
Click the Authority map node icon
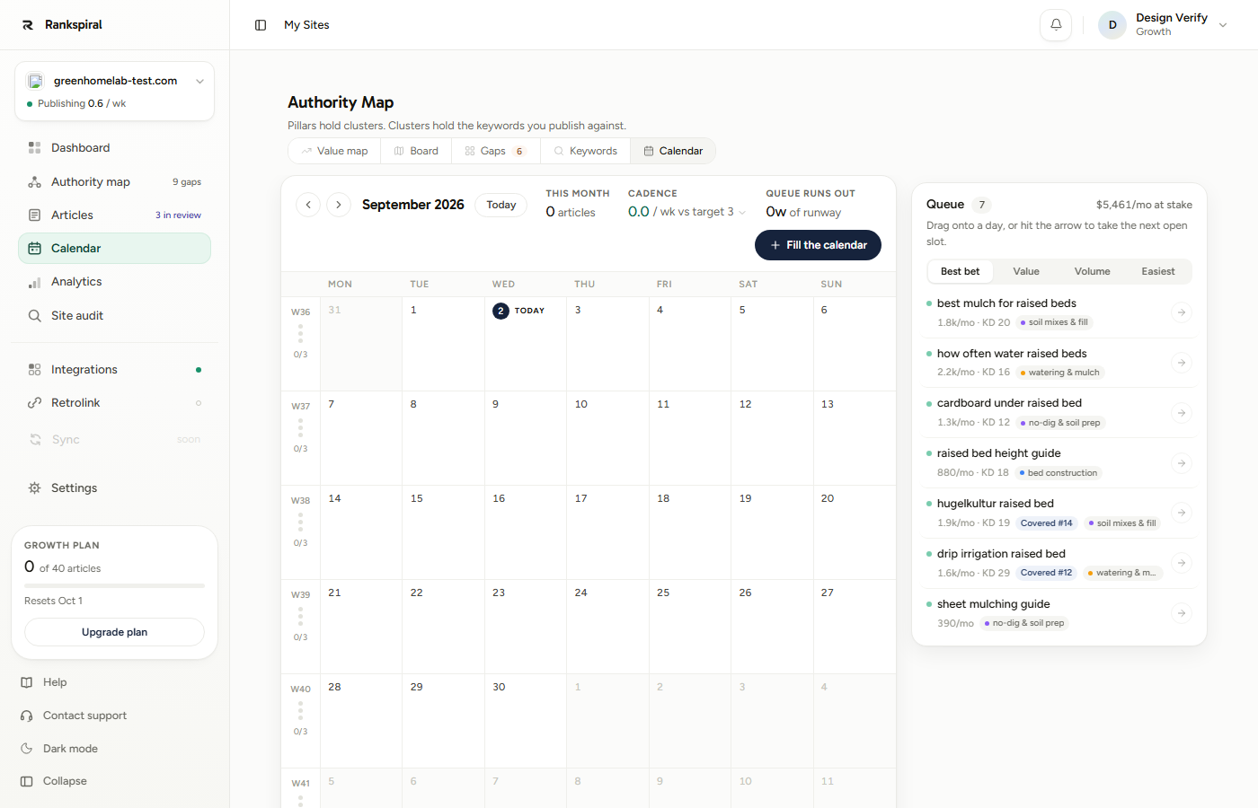point(34,181)
